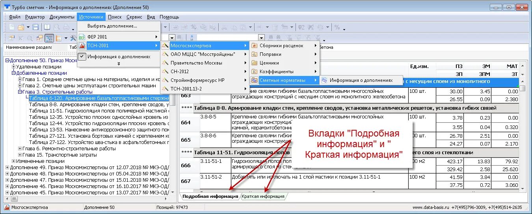The image size is (532, 214).
Task: Expand Дополнение 49 tree node
Action: click(7, 168)
